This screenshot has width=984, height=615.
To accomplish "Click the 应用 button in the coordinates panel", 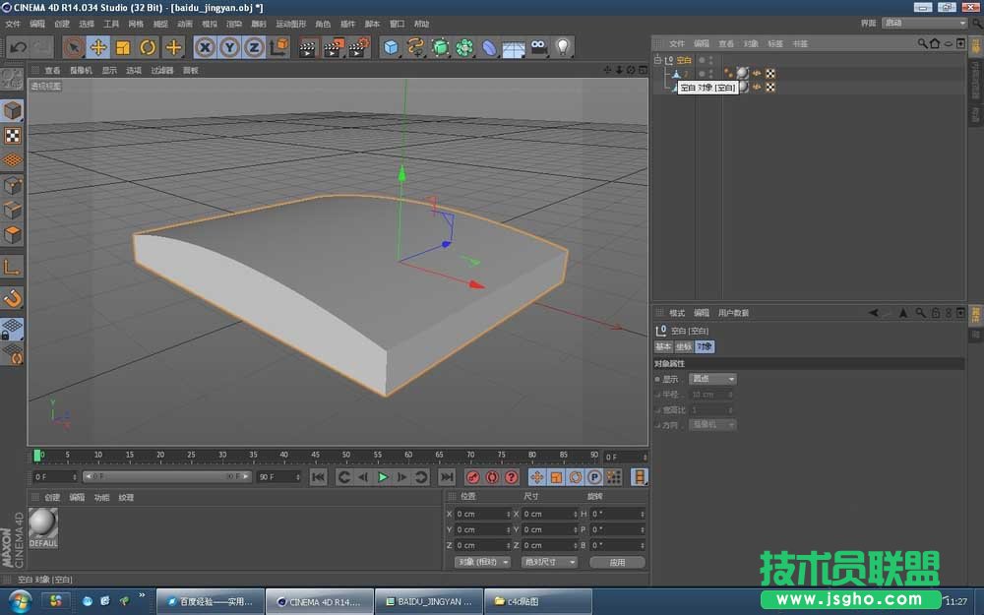I will coord(617,562).
